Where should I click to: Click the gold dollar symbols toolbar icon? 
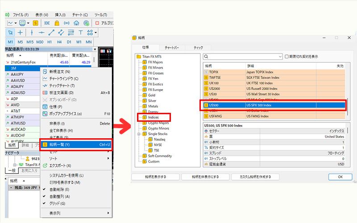click(35, 23)
